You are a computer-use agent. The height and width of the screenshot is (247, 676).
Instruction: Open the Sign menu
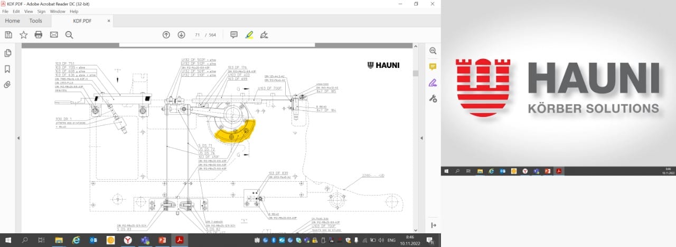[41, 11]
